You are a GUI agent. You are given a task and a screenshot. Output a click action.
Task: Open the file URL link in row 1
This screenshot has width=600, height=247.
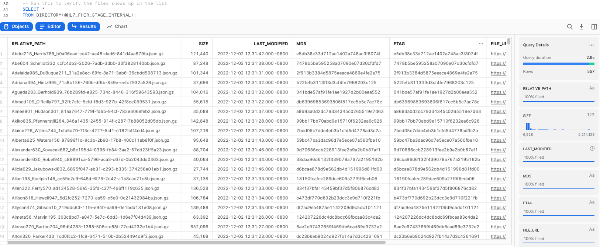[498, 54]
